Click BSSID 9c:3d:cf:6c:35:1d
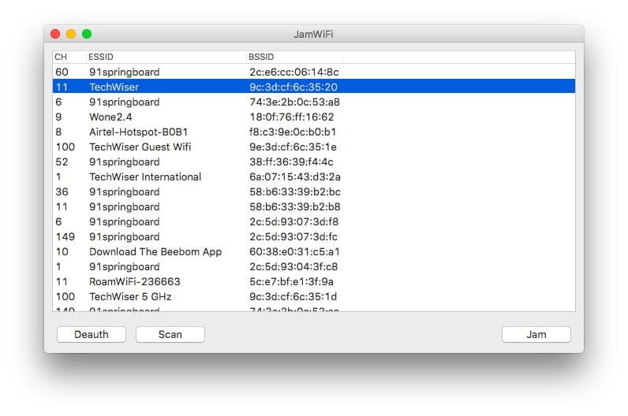Image resolution: width=628 pixels, height=416 pixels. point(293,297)
